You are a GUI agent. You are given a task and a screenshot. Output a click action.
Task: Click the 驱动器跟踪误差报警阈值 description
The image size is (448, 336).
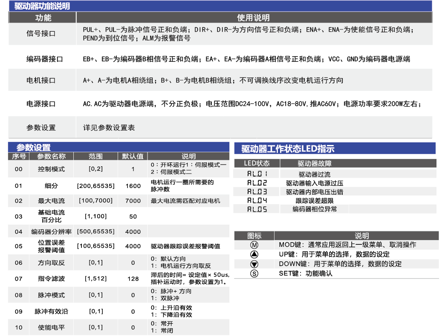[x=185, y=246]
